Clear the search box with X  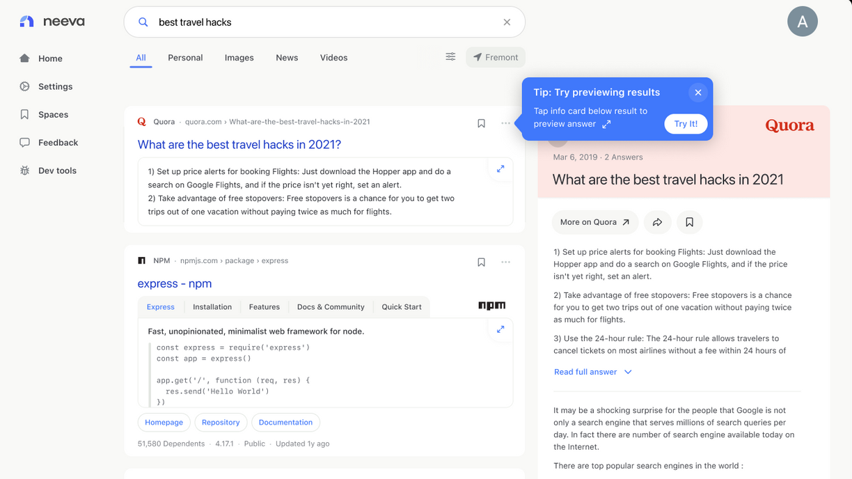click(507, 22)
